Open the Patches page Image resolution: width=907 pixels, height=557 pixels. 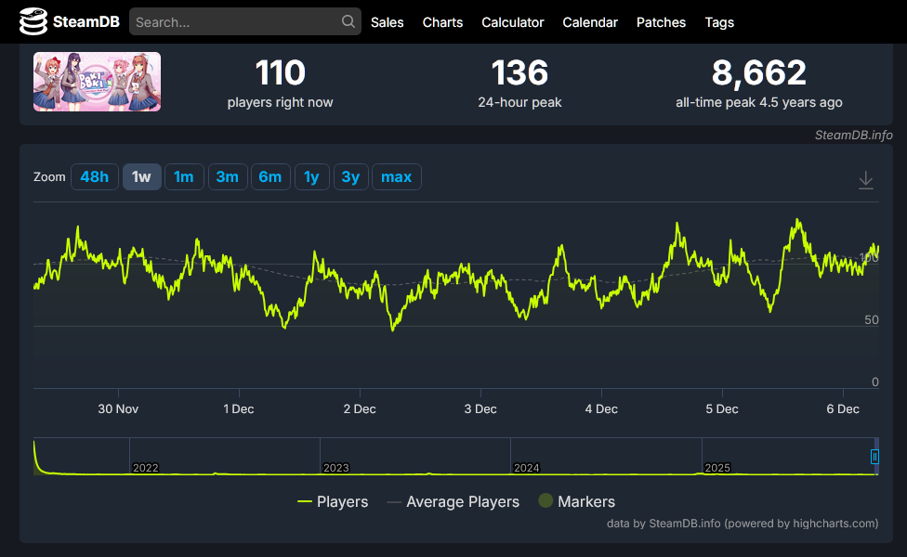[661, 22]
